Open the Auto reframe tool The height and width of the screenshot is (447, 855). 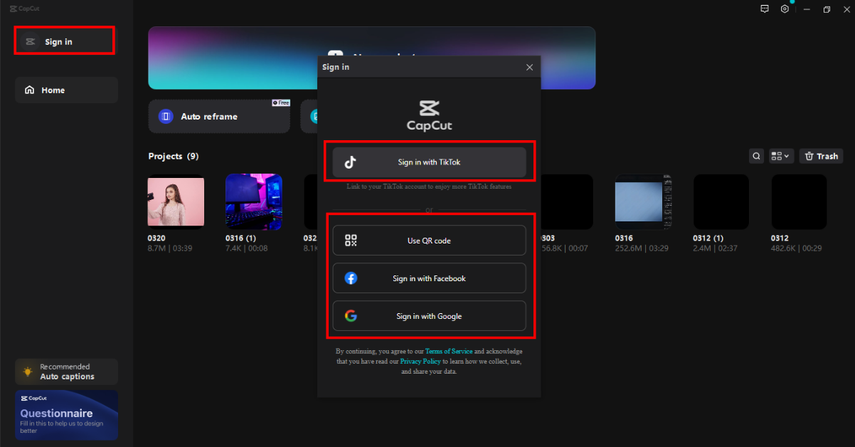219,116
